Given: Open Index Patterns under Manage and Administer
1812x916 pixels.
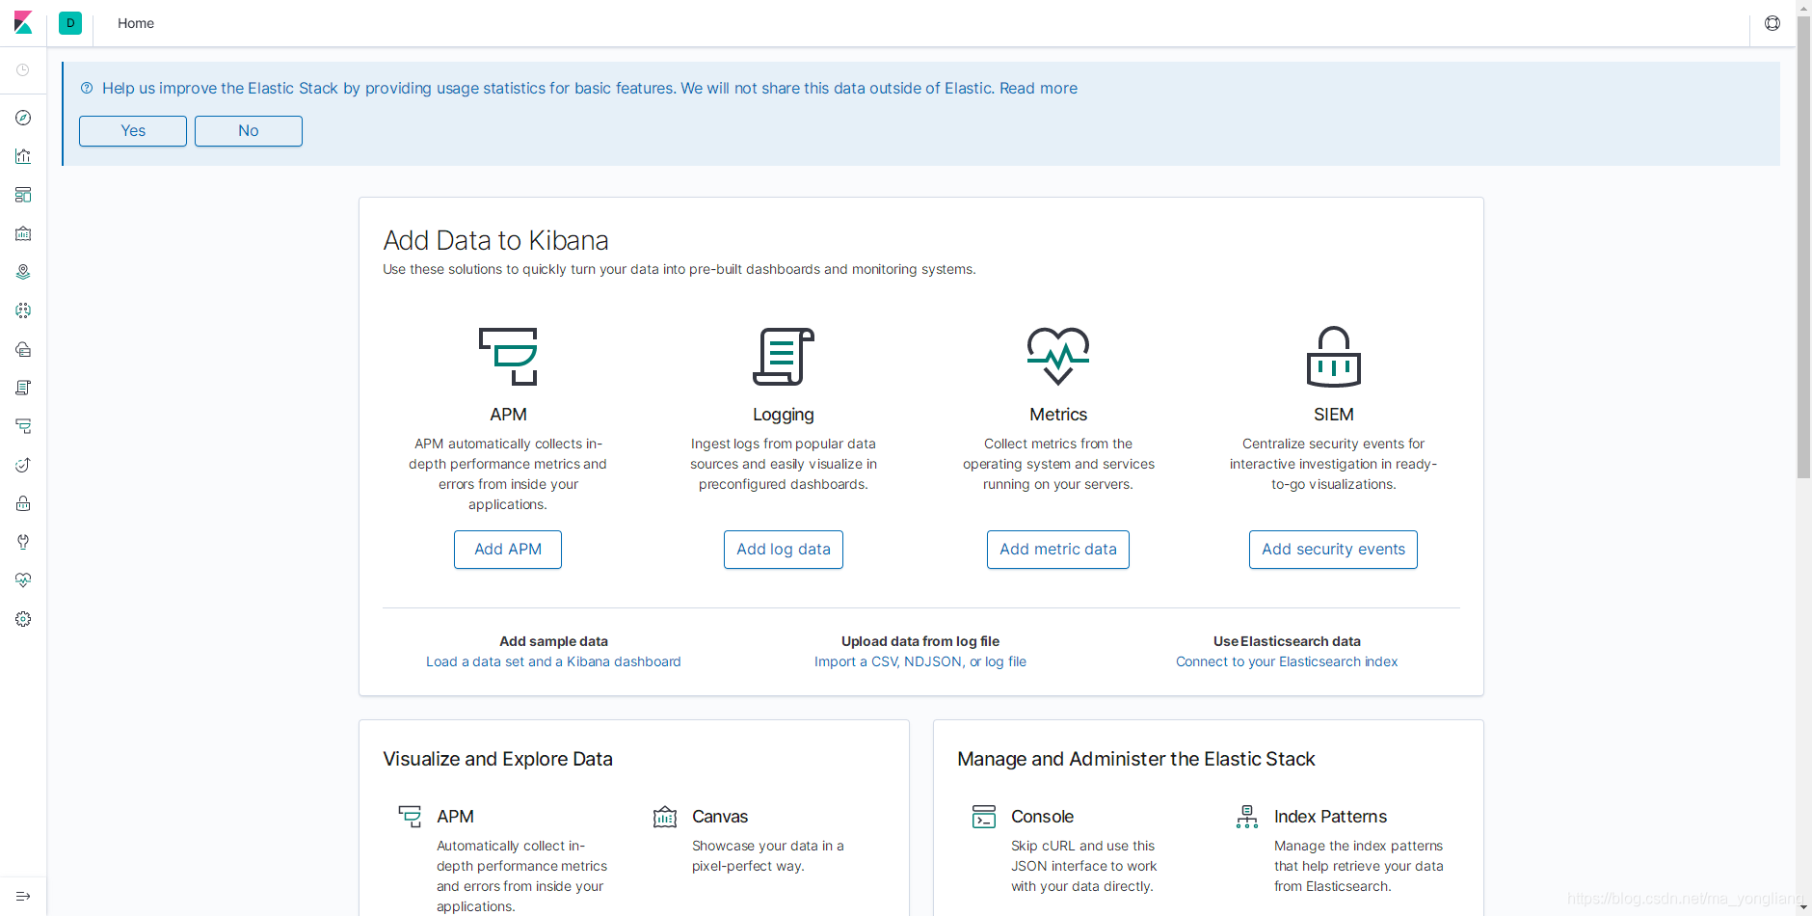Looking at the screenshot, I should [1330, 817].
